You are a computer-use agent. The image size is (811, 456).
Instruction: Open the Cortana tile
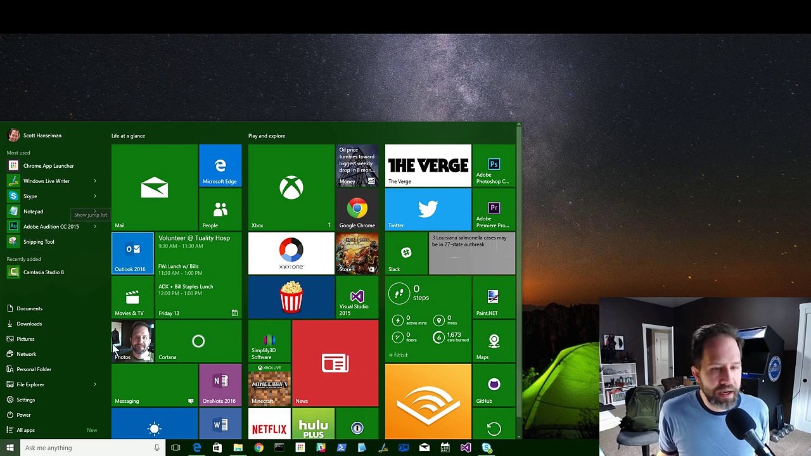198,341
